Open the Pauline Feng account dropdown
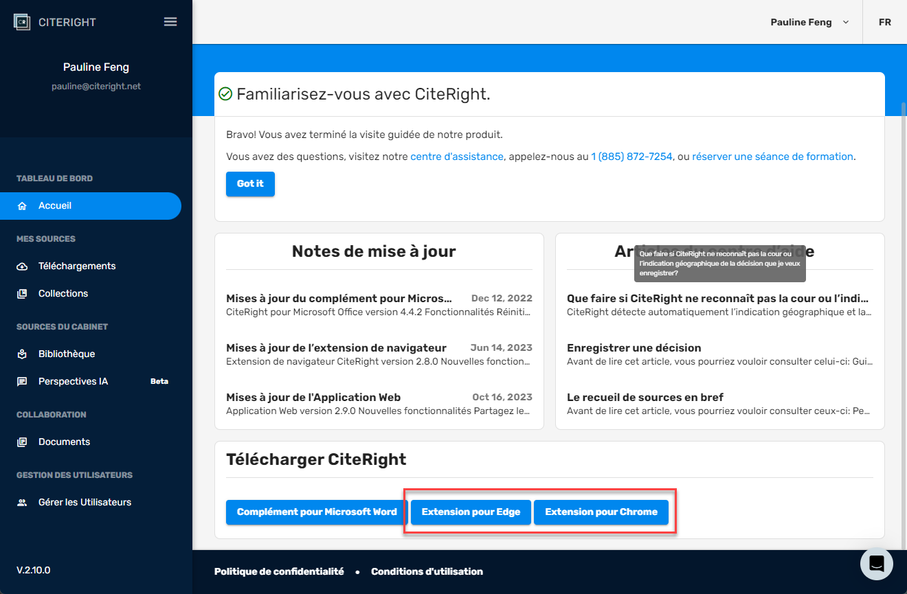Viewport: 907px width, 594px height. pos(809,22)
